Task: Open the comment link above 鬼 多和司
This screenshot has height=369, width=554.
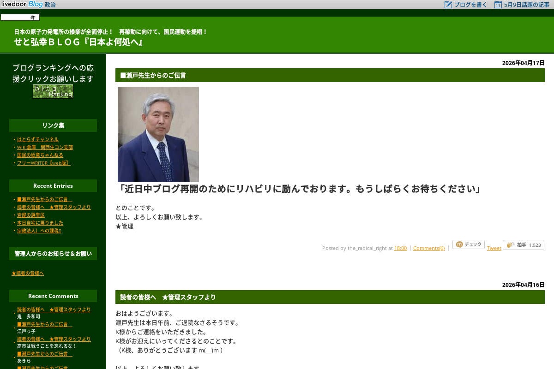Action: (54, 309)
